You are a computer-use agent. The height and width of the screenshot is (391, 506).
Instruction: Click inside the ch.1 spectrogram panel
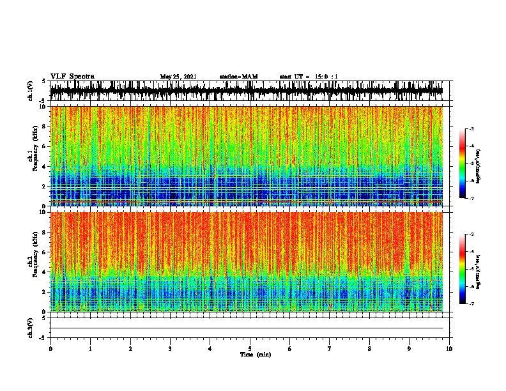click(x=247, y=156)
